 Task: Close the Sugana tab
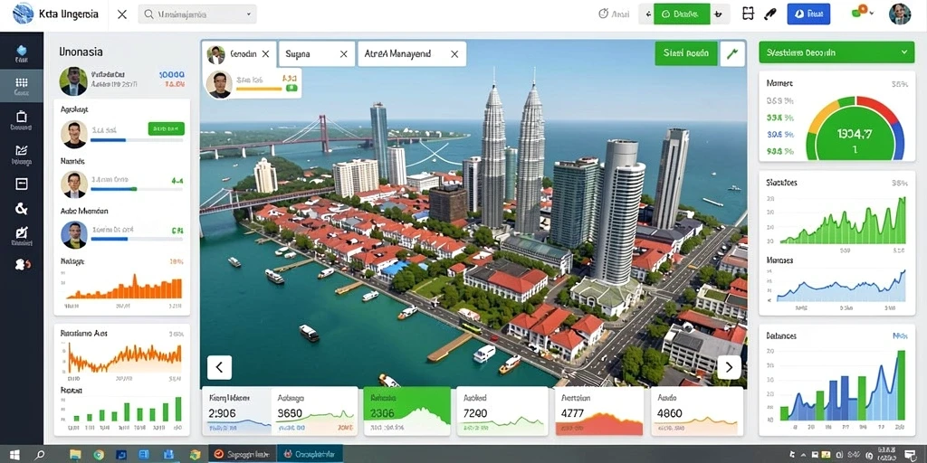[343, 53]
